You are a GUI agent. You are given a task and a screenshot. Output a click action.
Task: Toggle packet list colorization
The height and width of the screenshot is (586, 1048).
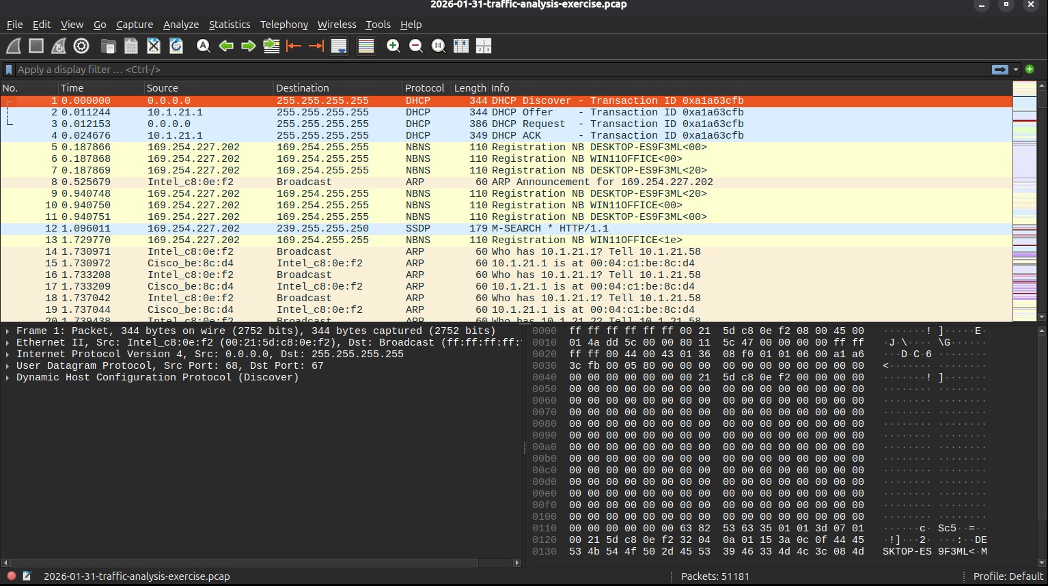click(x=366, y=46)
